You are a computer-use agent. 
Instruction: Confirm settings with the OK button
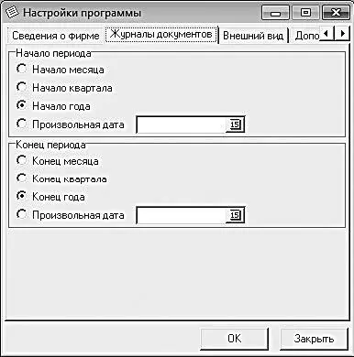235,339
